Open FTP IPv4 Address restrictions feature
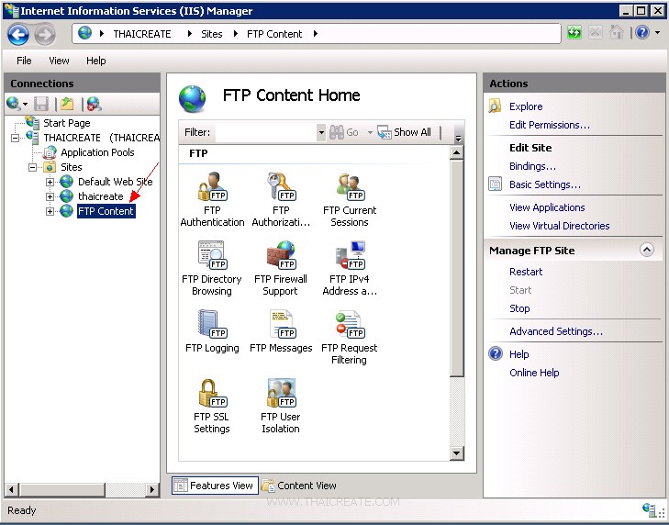The image size is (669, 525). [x=350, y=268]
